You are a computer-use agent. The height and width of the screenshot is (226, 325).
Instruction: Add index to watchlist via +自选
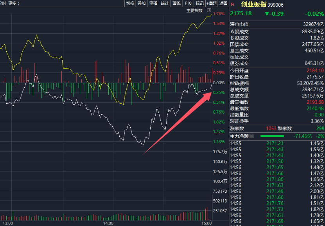(x=212, y=3)
